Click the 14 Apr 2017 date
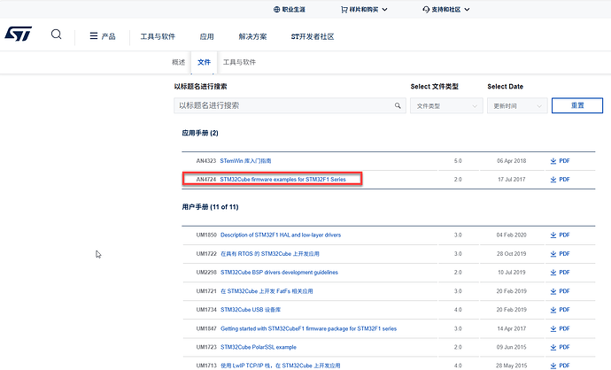This screenshot has width=611, height=370. [511, 328]
